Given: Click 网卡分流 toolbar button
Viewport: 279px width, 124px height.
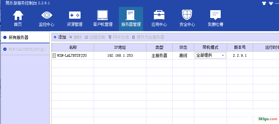Looking at the screenshot, I should coord(119,37).
